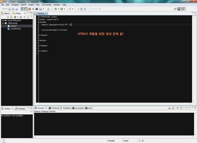Minimize the editor area pane

[192, 13]
